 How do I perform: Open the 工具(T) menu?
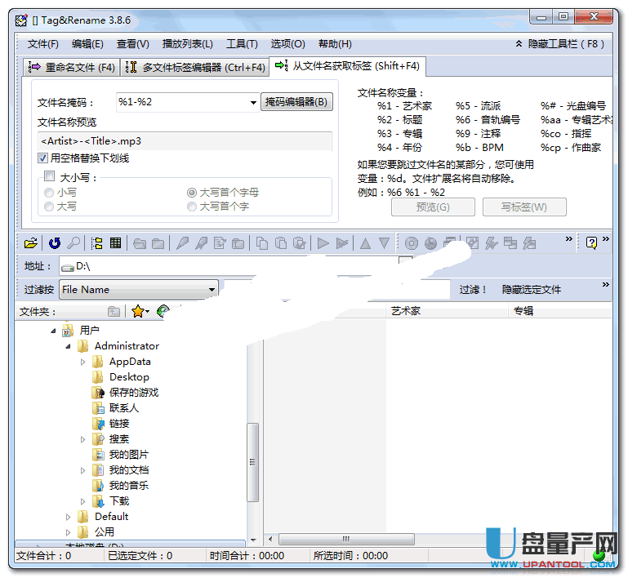tap(242, 44)
